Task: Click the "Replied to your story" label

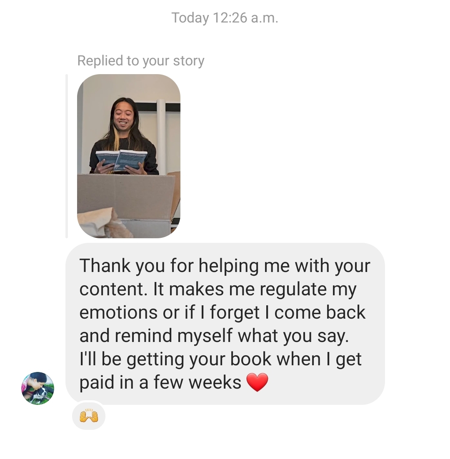Action: coord(141,61)
